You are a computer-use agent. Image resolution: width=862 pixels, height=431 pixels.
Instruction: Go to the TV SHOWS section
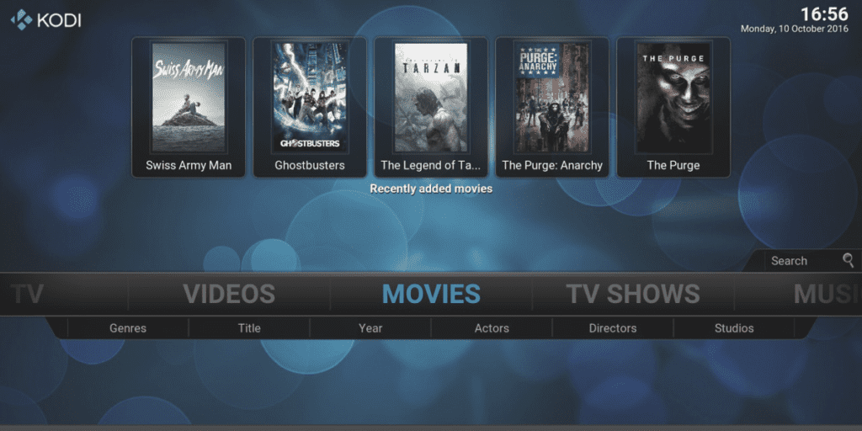pos(633,294)
